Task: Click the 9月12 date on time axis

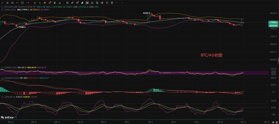Action: coord(244,122)
